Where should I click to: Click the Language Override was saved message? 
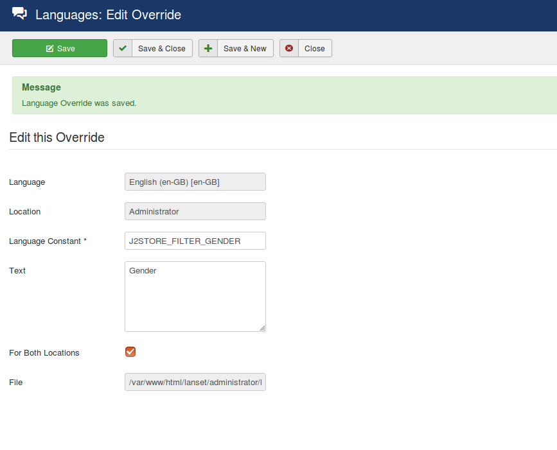[79, 103]
